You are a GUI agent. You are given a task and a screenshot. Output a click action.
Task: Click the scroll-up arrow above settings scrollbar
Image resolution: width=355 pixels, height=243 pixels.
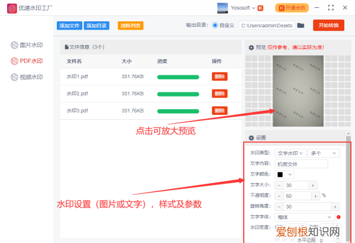click(348, 133)
